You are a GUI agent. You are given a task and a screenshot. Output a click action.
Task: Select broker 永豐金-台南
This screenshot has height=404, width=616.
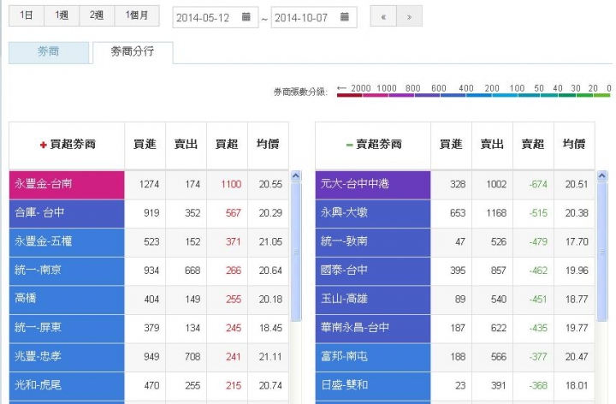click(x=67, y=185)
